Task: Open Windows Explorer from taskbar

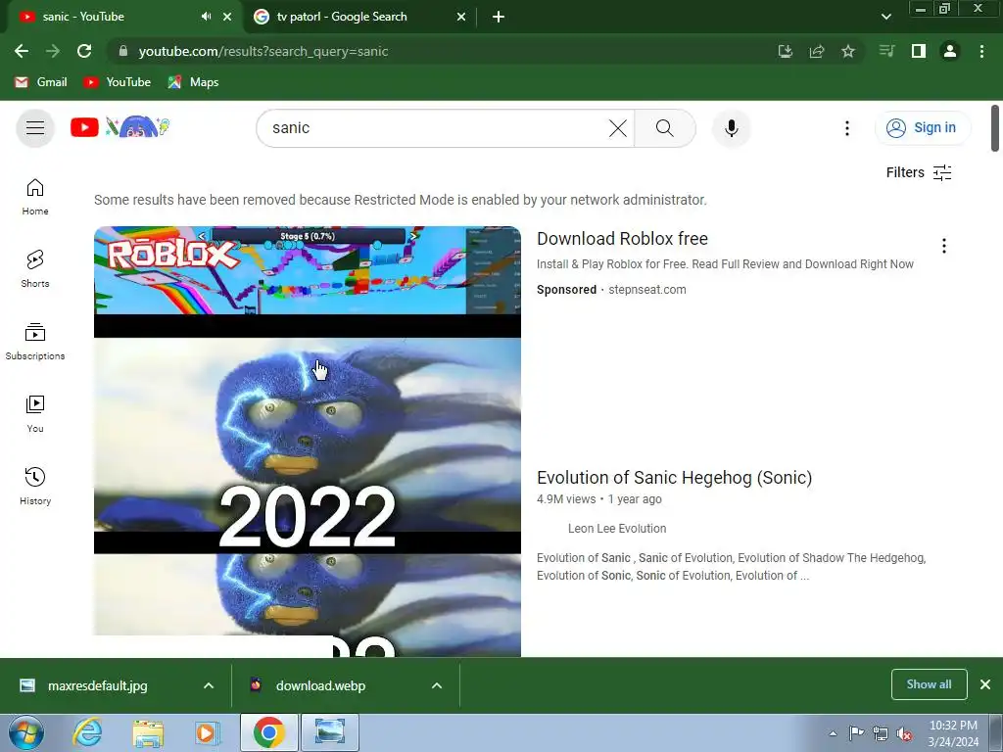Action: click(148, 732)
